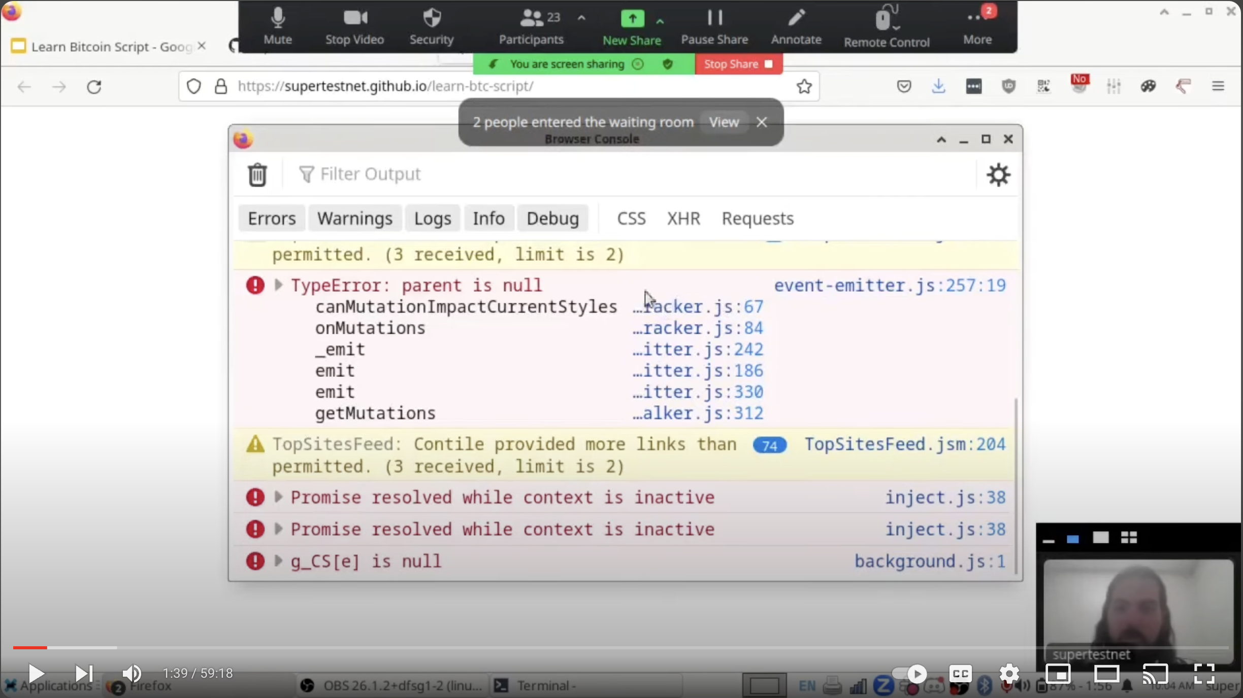Image resolution: width=1243 pixels, height=698 pixels.
Task: Open event-emitter.js:257:19 source link
Action: click(890, 286)
